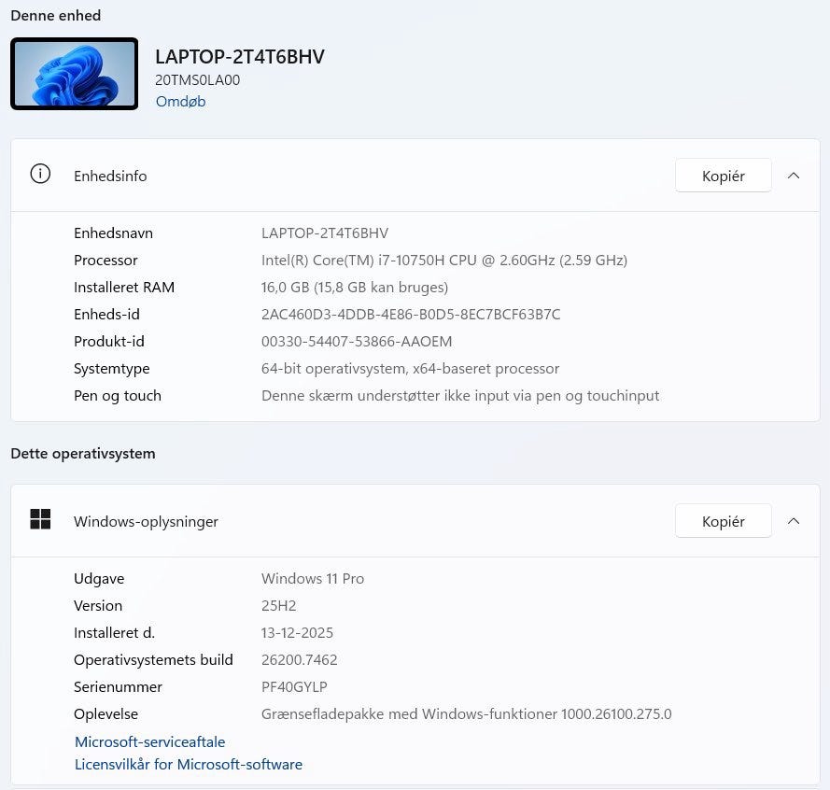This screenshot has width=830, height=790.
Task: Click the Systemtype label
Action: tap(112, 368)
